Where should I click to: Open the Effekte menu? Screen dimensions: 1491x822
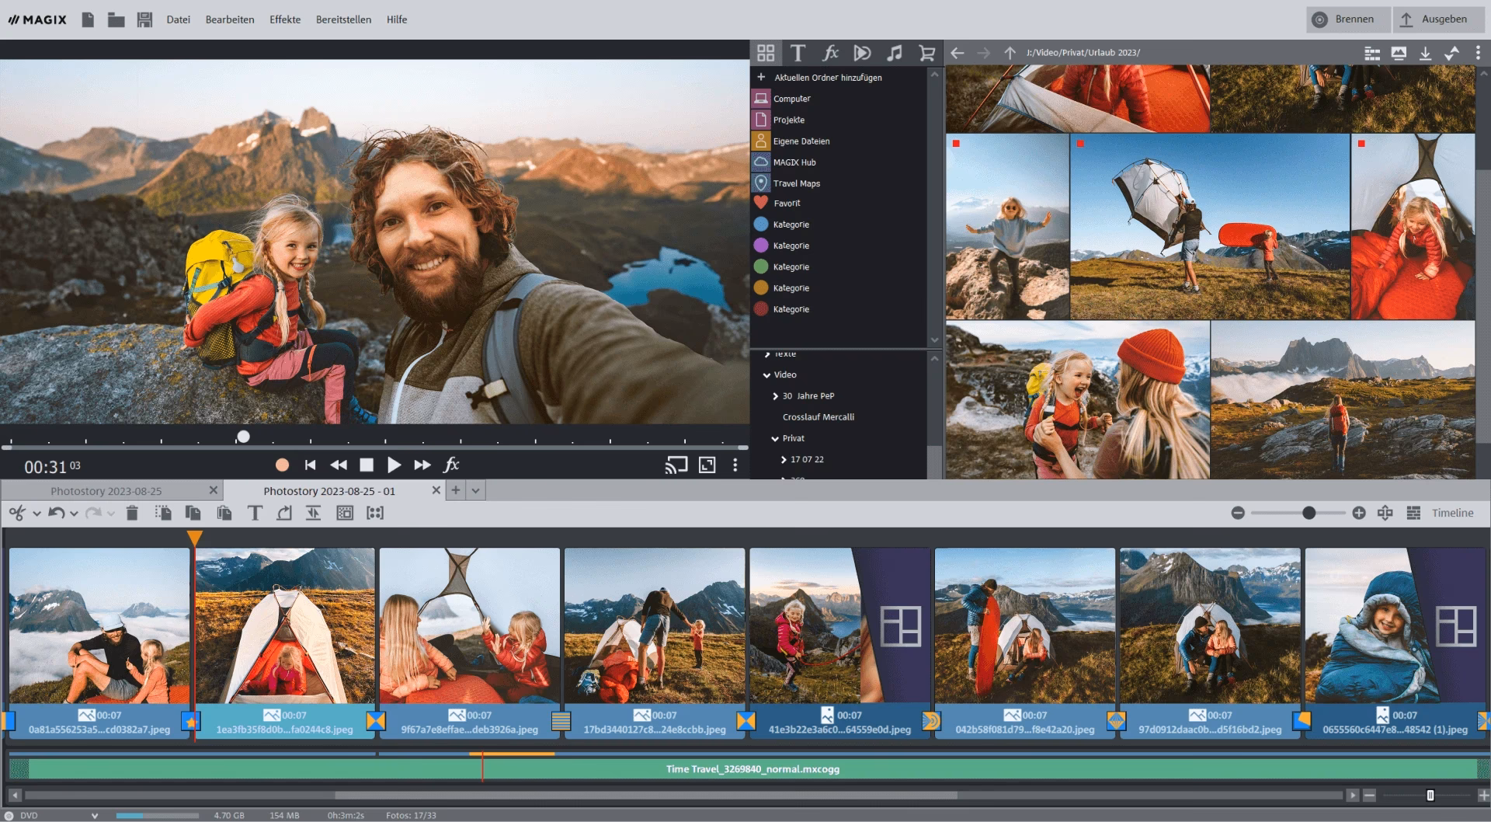[284, 19]
